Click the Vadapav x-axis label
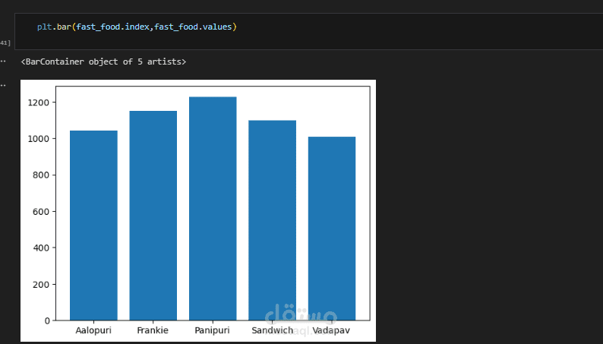This screenshot has width=603, height=344. pos(332,331)
